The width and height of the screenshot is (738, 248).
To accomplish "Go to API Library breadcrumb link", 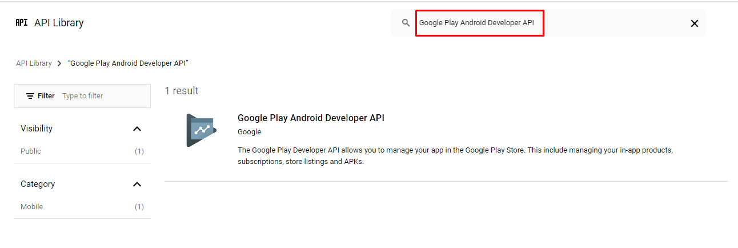I will [34, 63].
